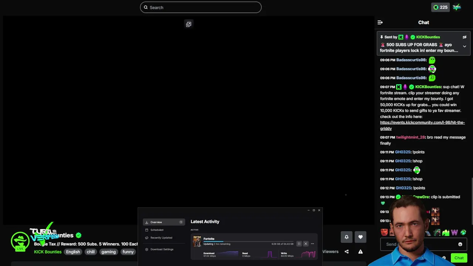Report stream with the warning triangle icon
This screenshot has width=473, height=266.
tap(360, 252)
